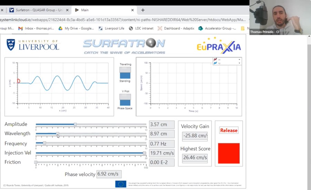The height and width of the screenshot is (190, 311).
Task: Click the Friction value field 0.00 E-2
Action: (x=162, y=162)
